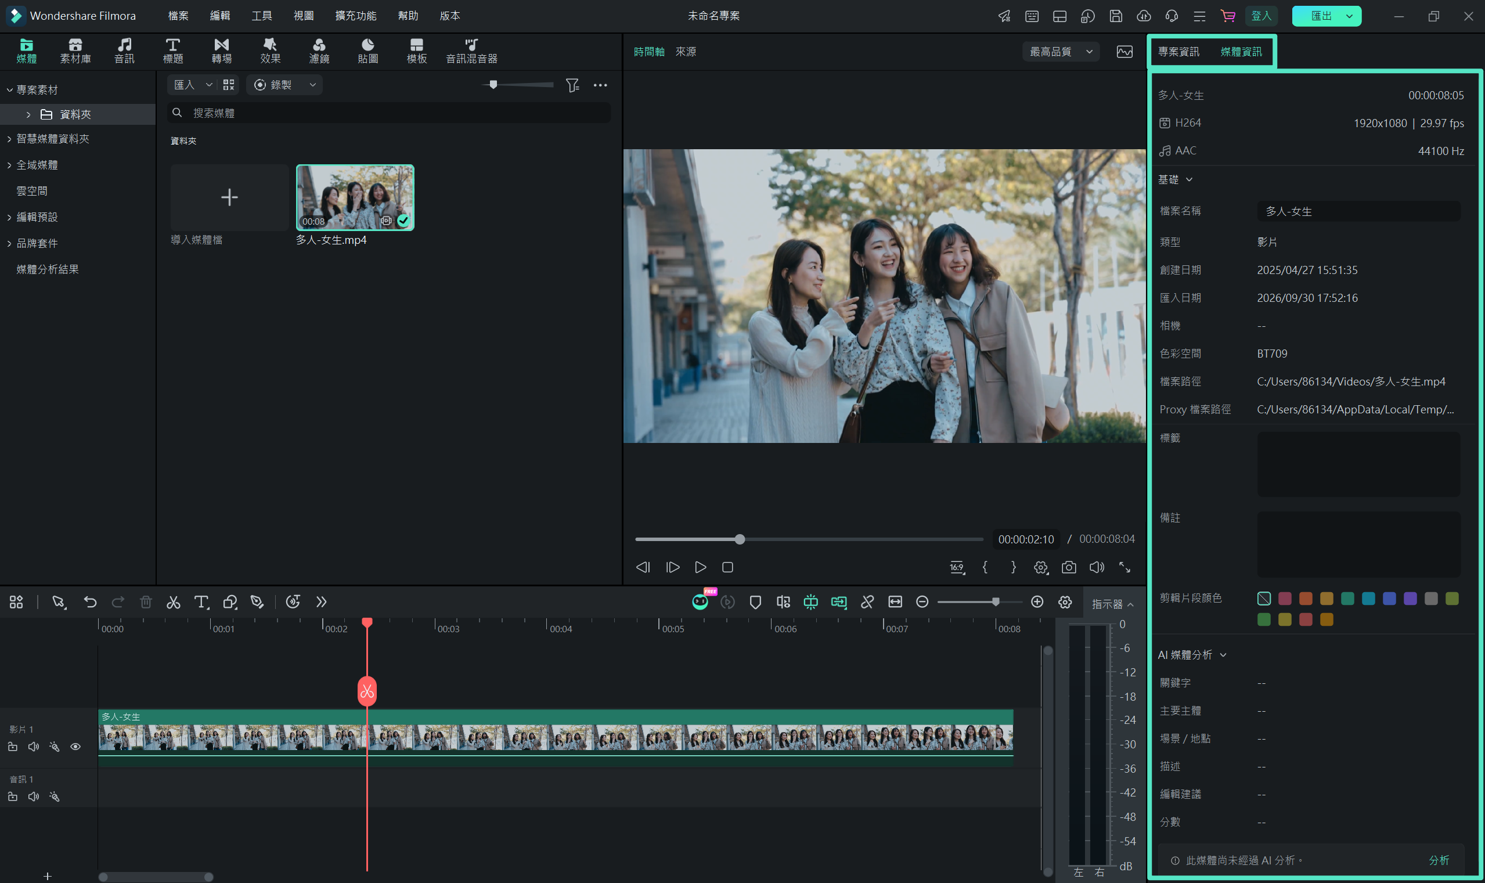Switch to the 來源 preview tab
The height and width of the screenshot is (883, 1485).
[686, 52]
